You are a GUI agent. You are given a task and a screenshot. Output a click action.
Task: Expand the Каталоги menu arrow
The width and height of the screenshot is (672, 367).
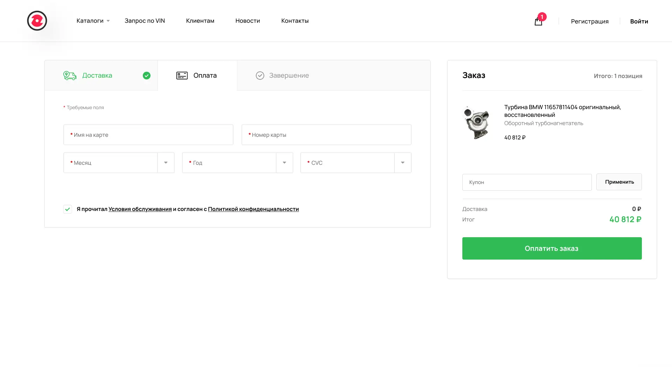pos(108,21)
